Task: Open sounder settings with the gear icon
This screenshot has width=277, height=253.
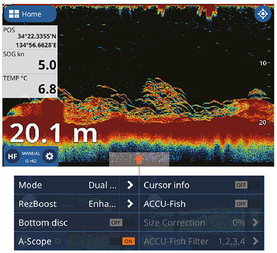Action: 49,156
